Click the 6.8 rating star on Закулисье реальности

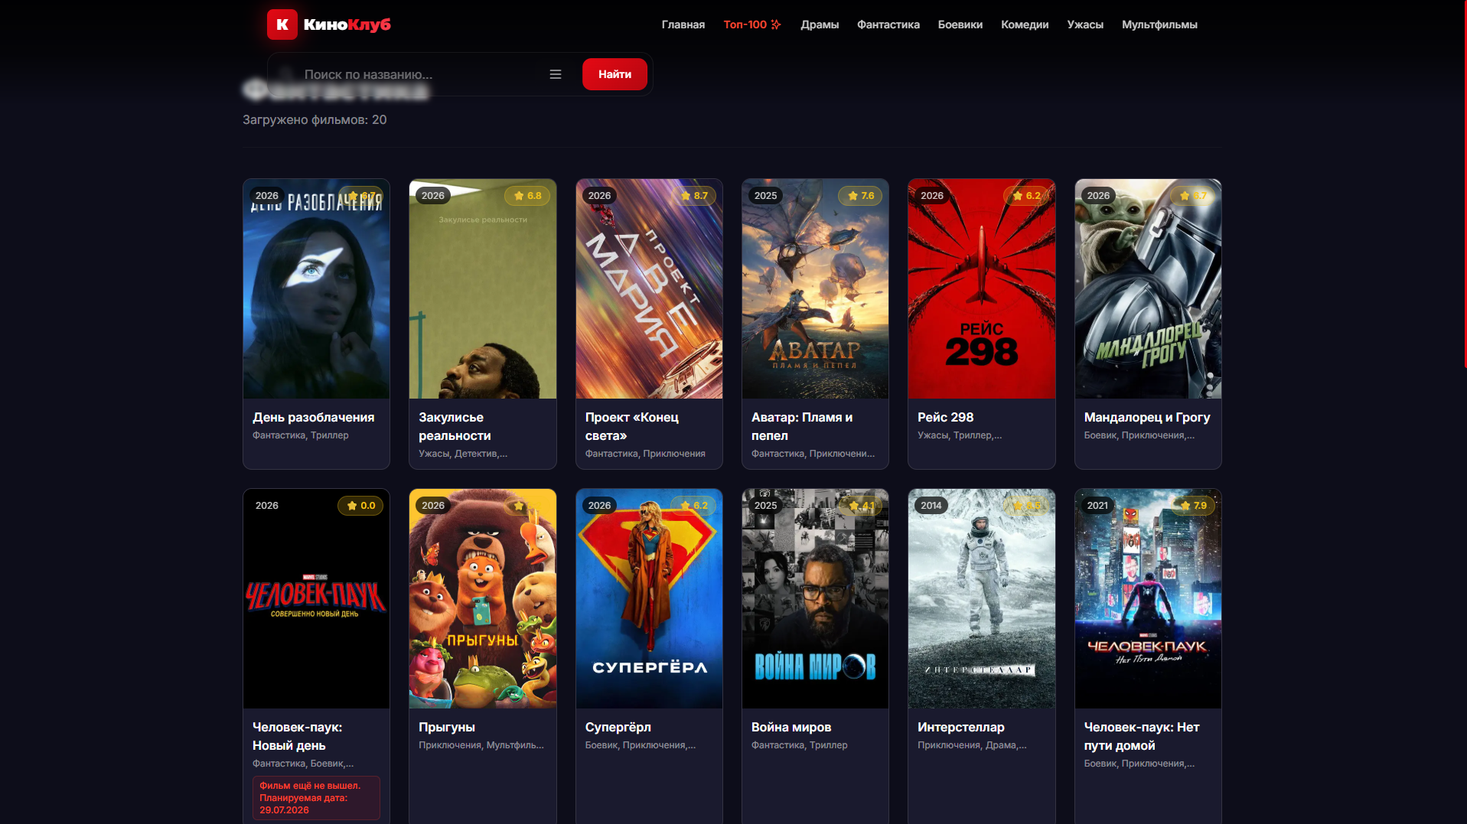(519, 196)
